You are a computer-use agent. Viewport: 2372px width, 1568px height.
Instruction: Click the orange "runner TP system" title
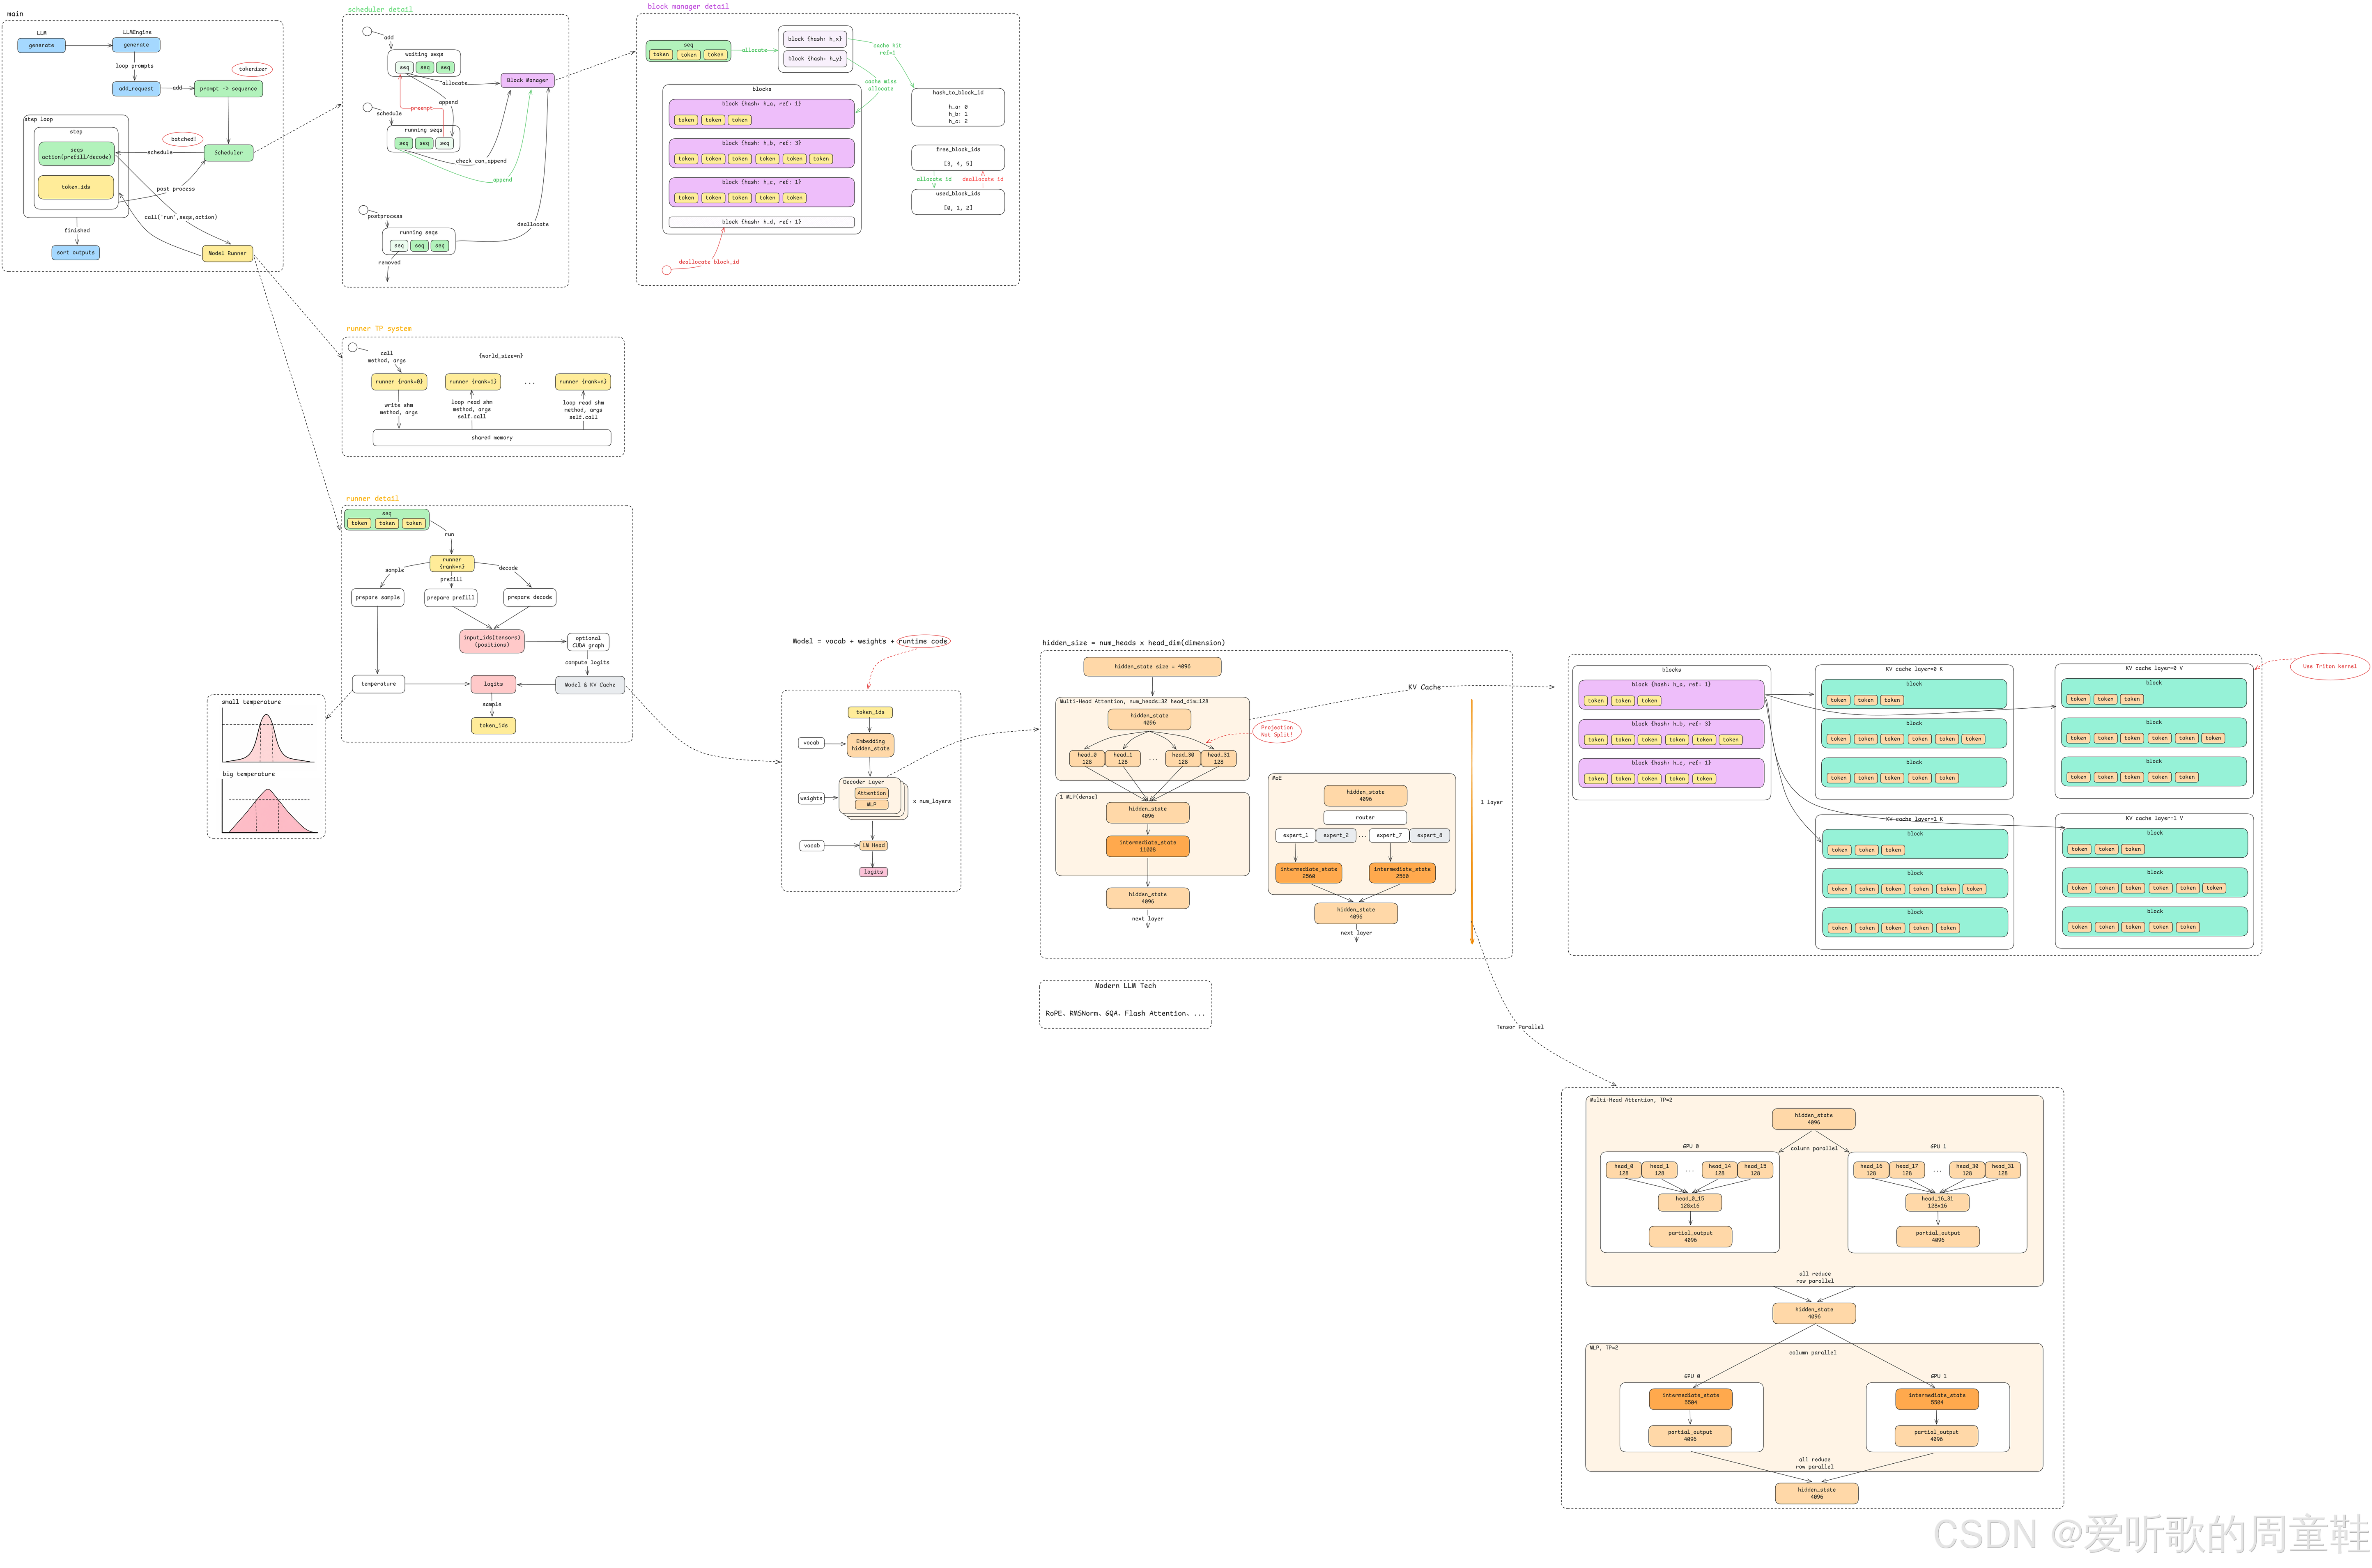[x=379, y=329]
